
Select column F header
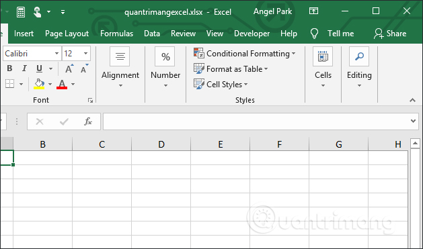(x=280, y=144)
